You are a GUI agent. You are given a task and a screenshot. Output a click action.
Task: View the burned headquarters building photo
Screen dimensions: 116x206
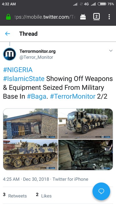click(30, 124)
